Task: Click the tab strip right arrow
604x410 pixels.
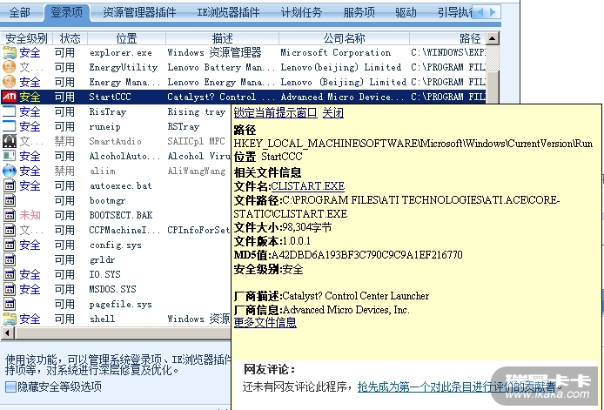Action: point(493,12)
